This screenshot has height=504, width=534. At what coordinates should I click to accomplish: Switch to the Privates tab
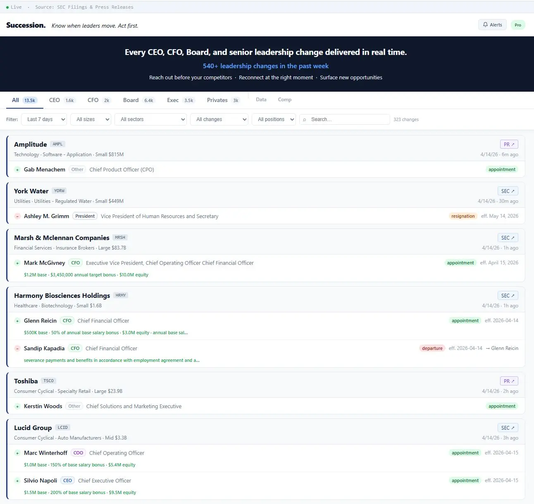coord(224,100)
